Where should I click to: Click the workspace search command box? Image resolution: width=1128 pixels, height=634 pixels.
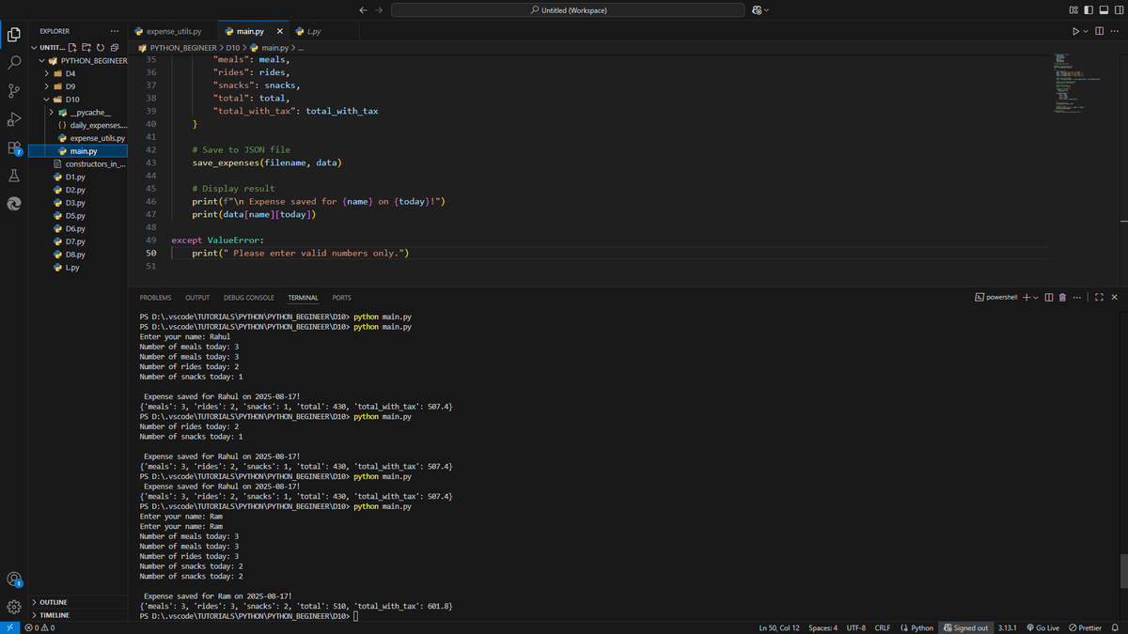(568, 10)
